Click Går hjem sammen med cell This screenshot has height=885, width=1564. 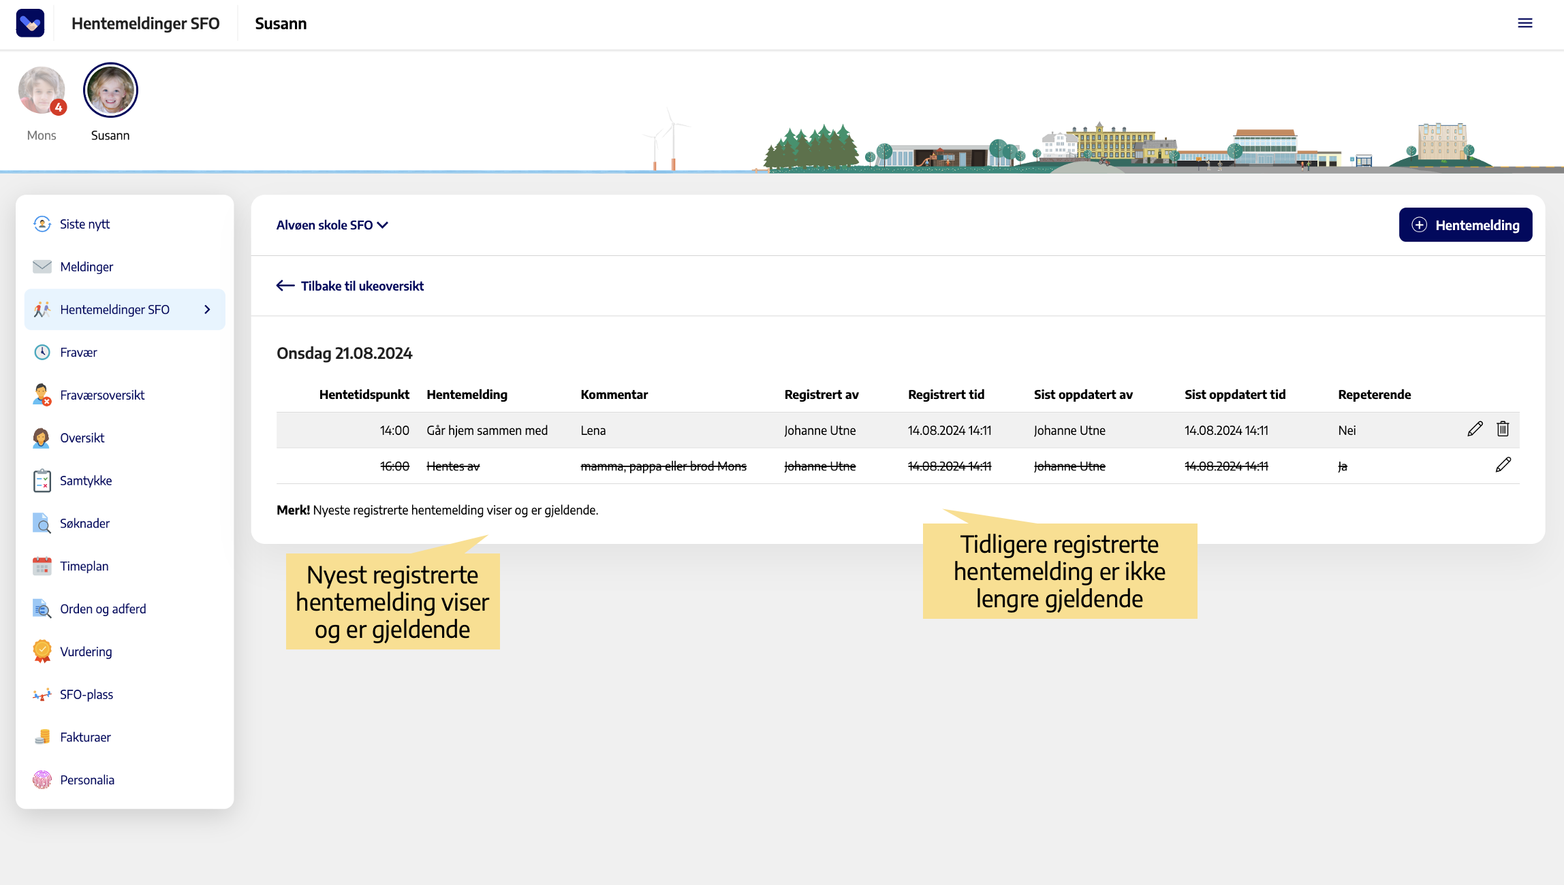click(486, 431)
